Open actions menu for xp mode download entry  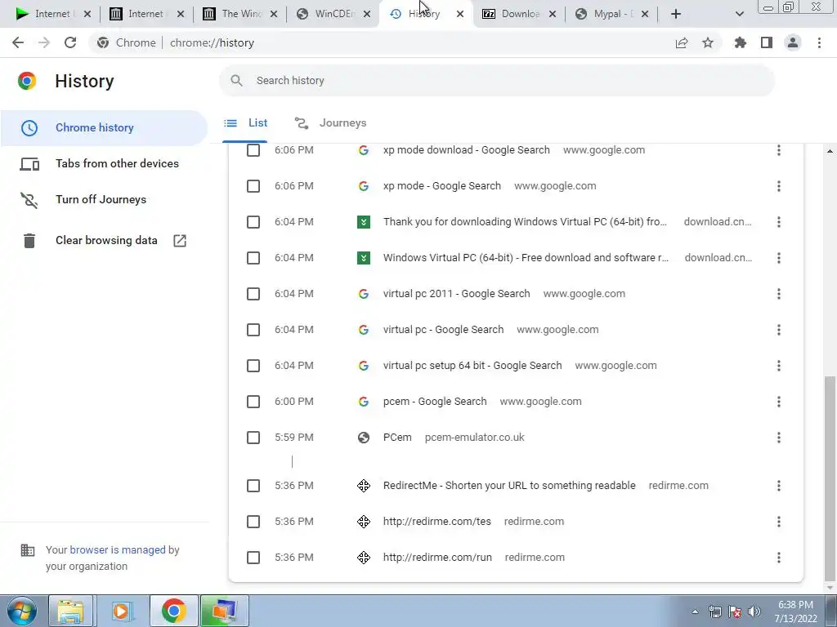(x=779, y=150)
